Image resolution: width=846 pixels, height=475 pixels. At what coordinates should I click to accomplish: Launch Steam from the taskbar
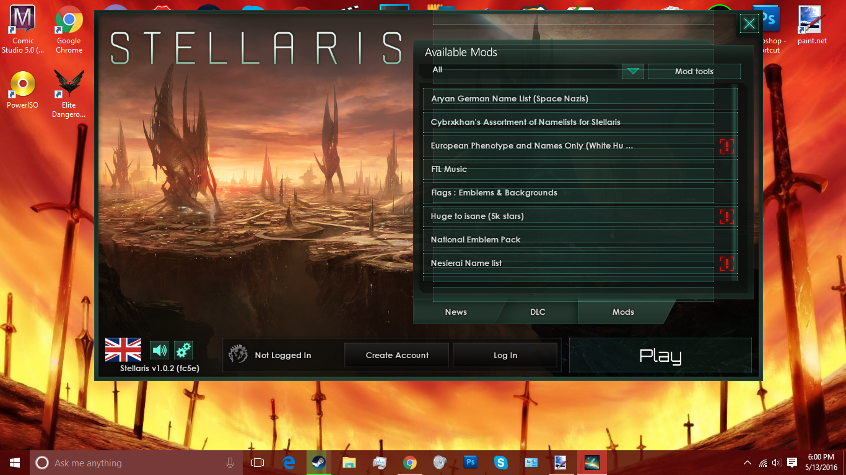[319, 462]
